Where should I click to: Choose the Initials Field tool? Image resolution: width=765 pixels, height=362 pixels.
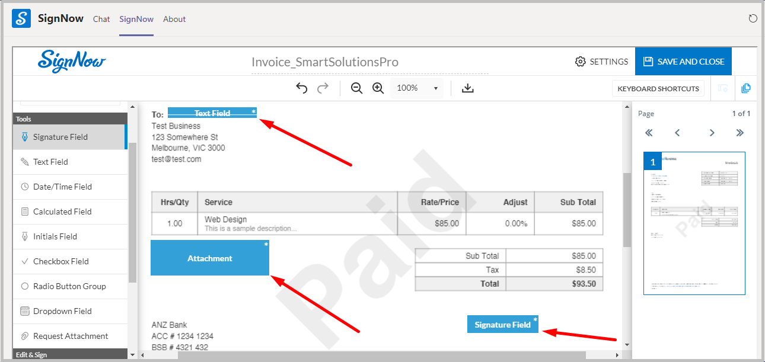(x=70, y=236)
